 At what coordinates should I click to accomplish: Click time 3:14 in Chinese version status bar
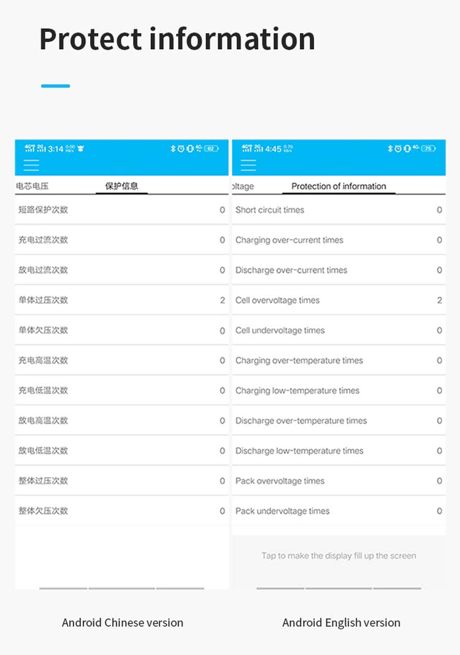click(56, 149)
